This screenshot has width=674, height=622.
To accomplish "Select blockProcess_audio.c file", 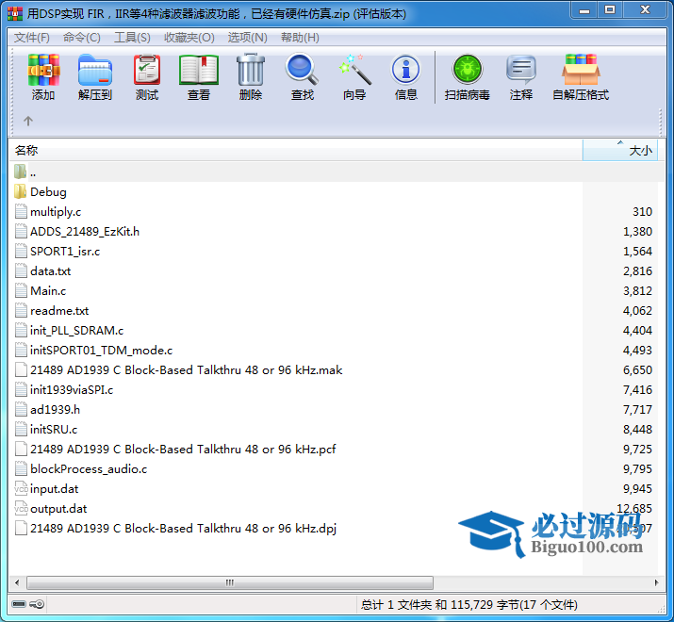I will pos(89,468).
